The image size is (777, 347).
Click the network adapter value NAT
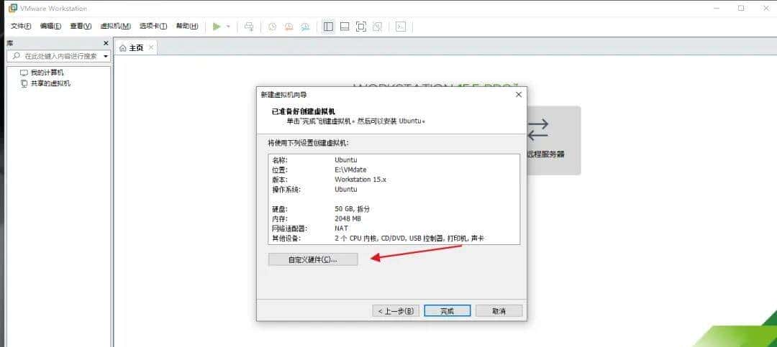(x=342, y=228)
